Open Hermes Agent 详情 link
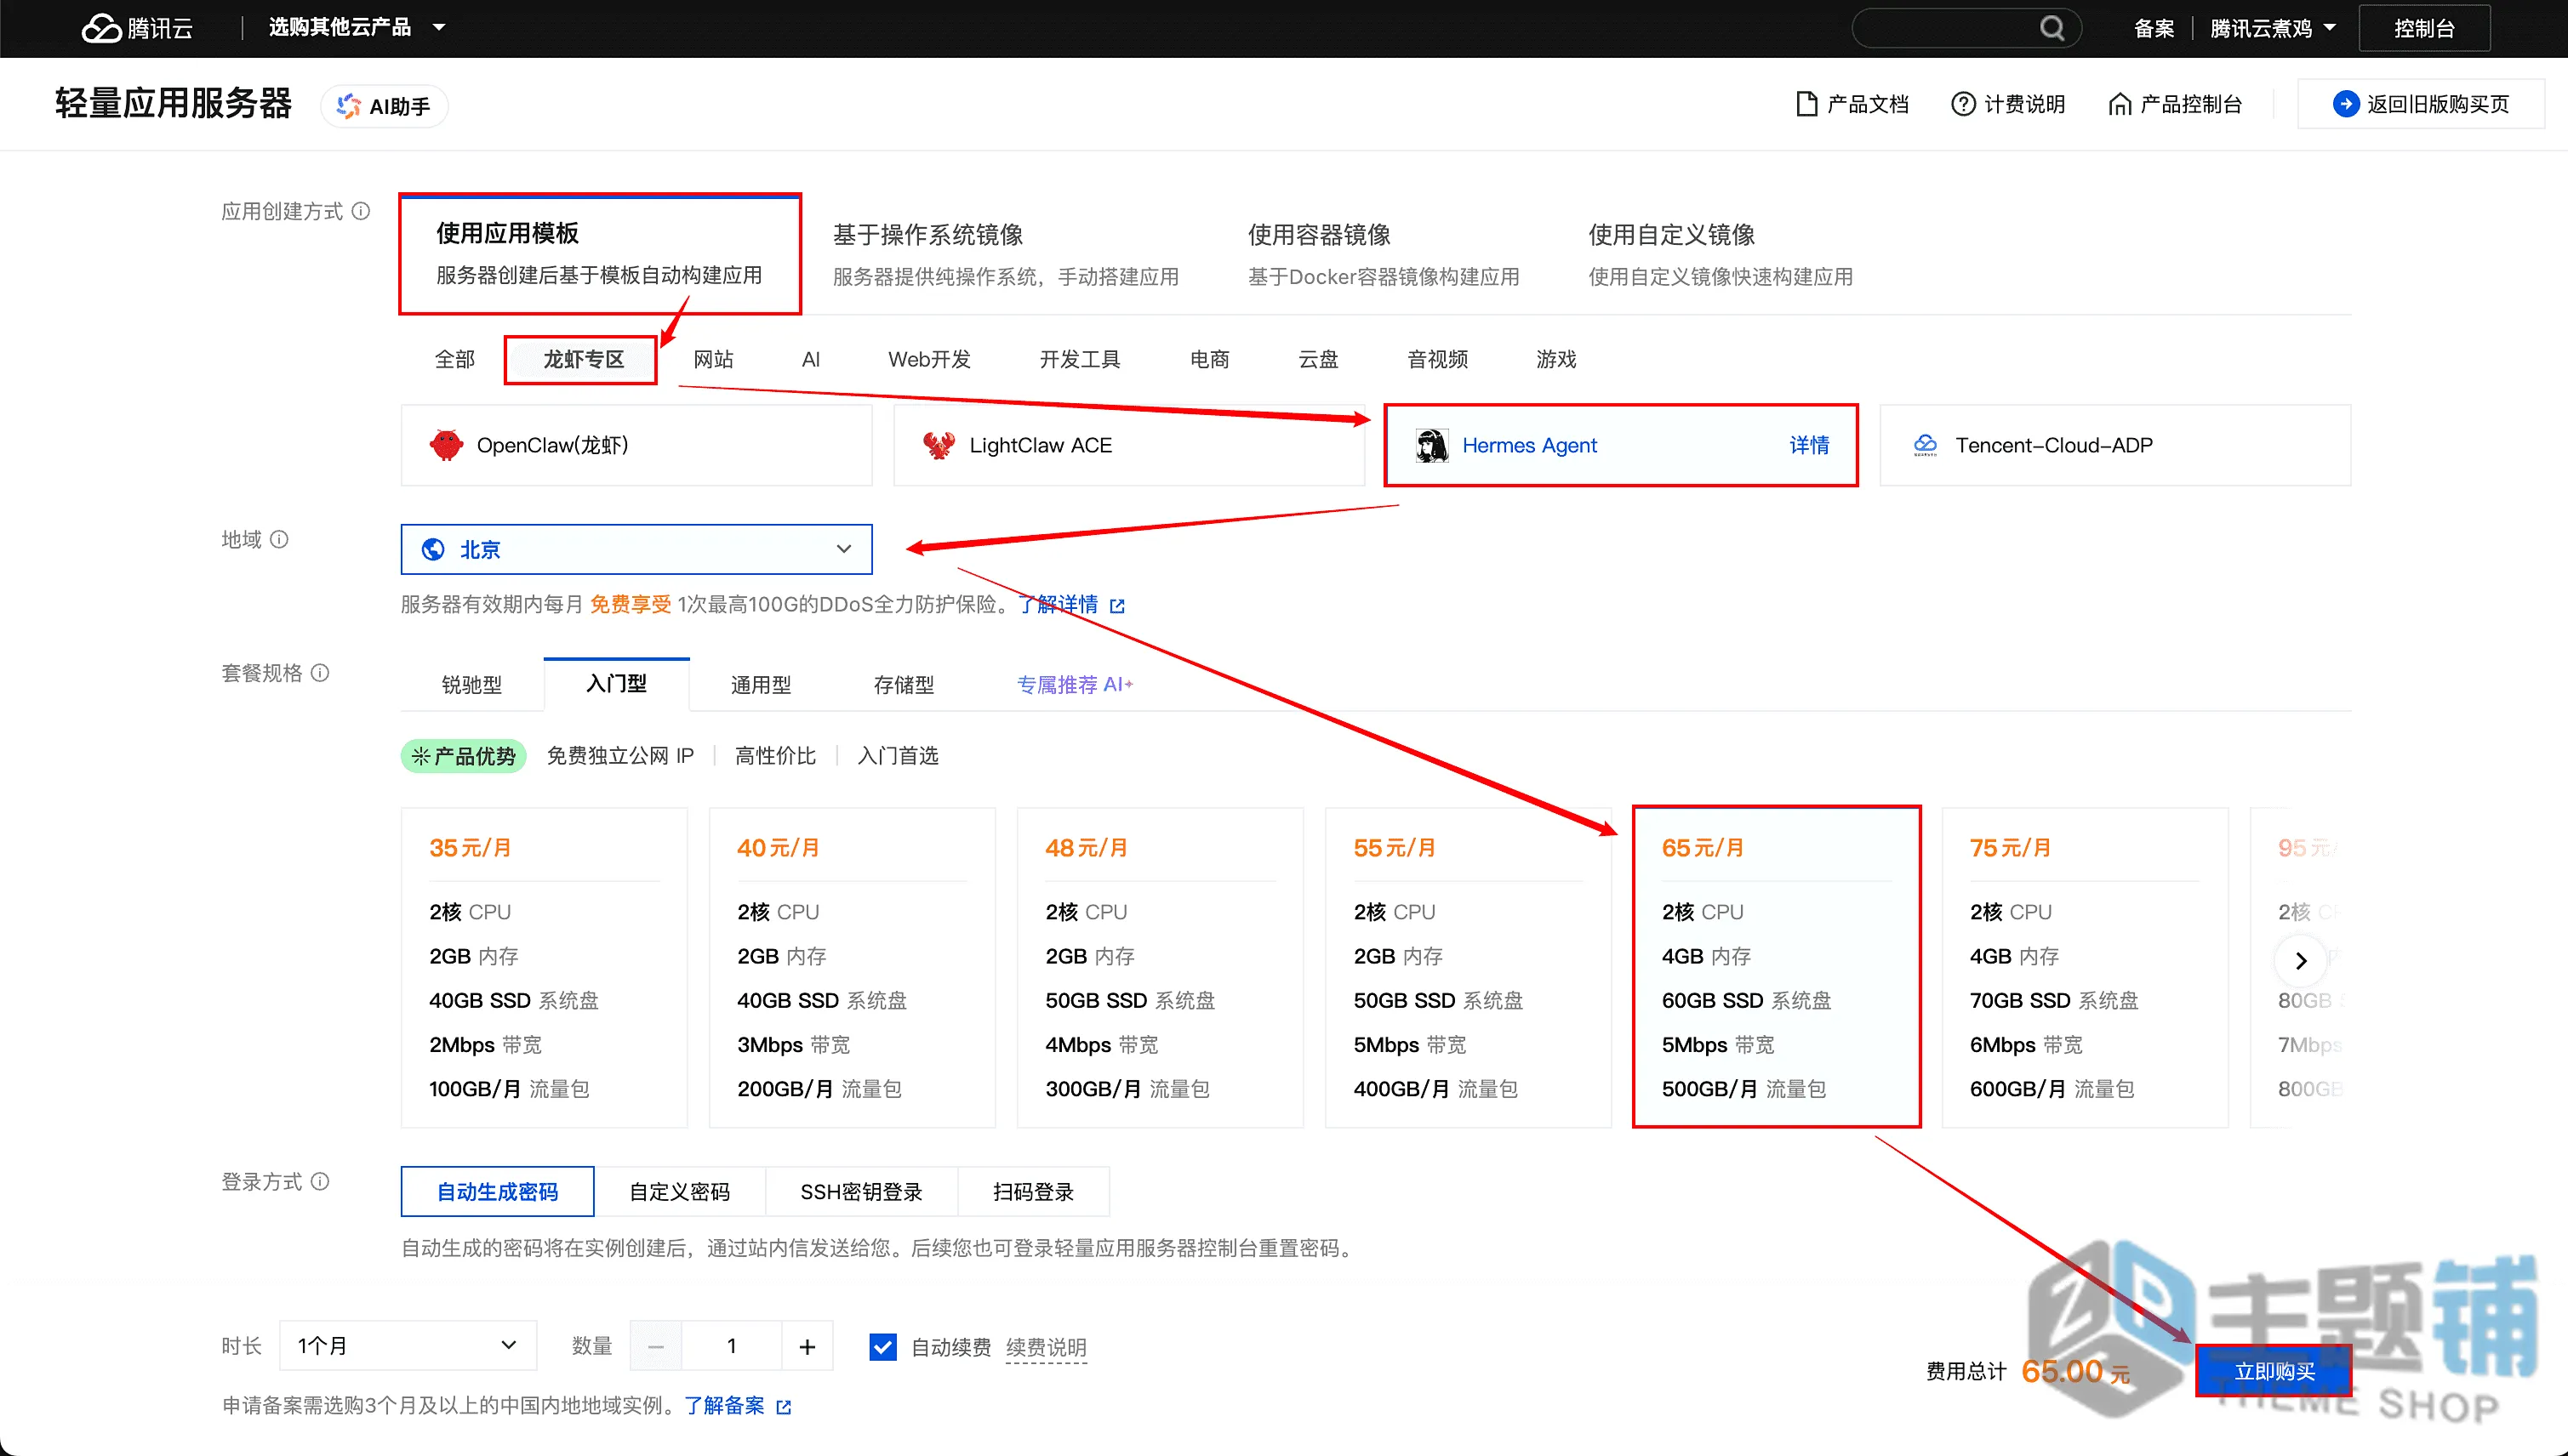Viewport: 2568px width, 1456px height. (1809, 445)
